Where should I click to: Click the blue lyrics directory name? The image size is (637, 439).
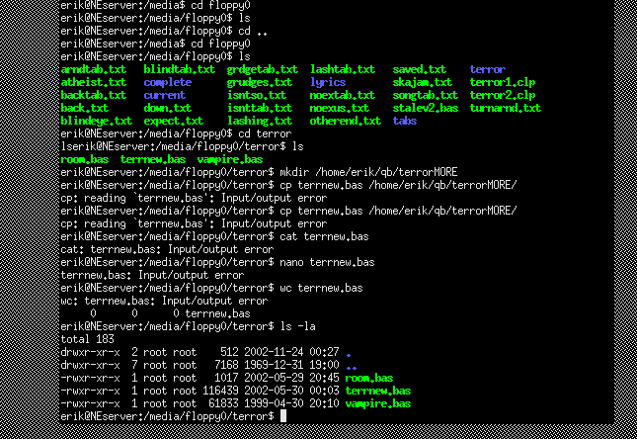pyautogui.click(x=328, y=82)
